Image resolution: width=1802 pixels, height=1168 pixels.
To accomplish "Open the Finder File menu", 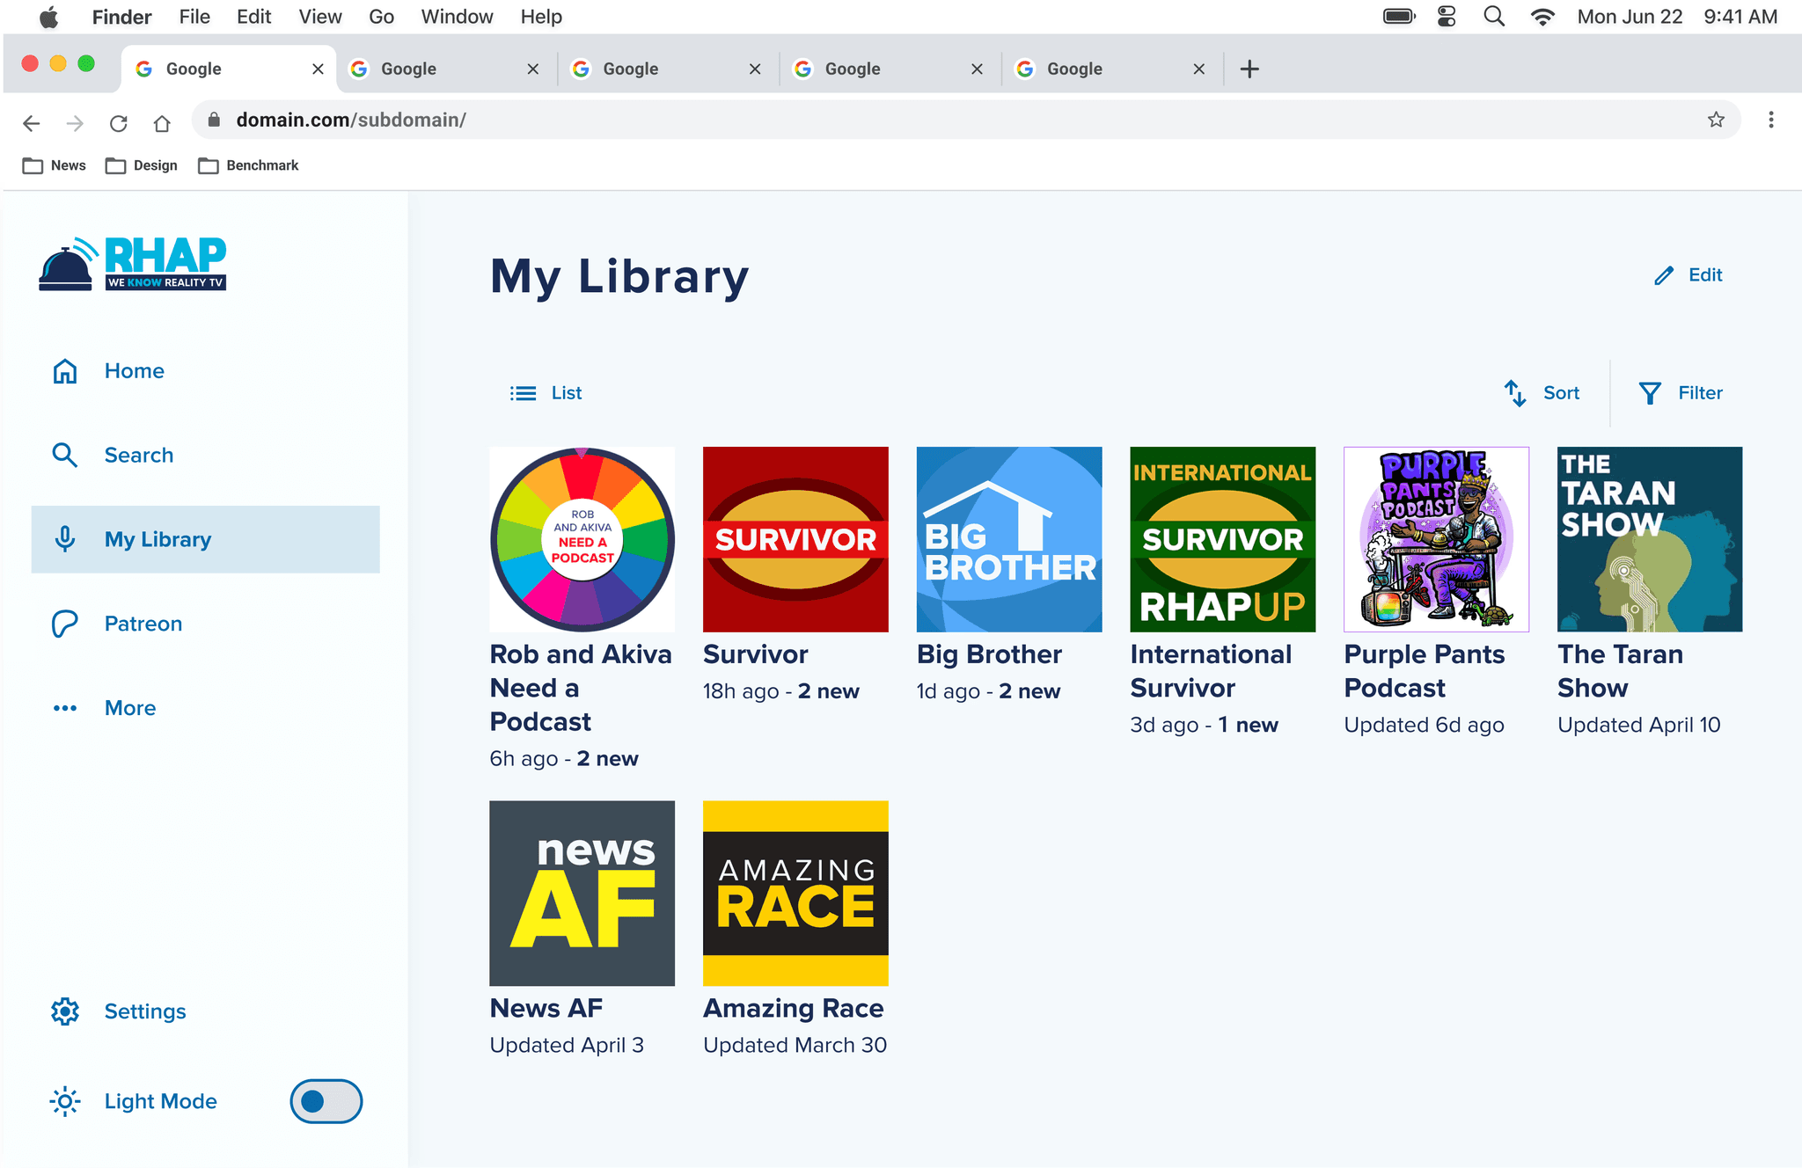I will (194, 17).
